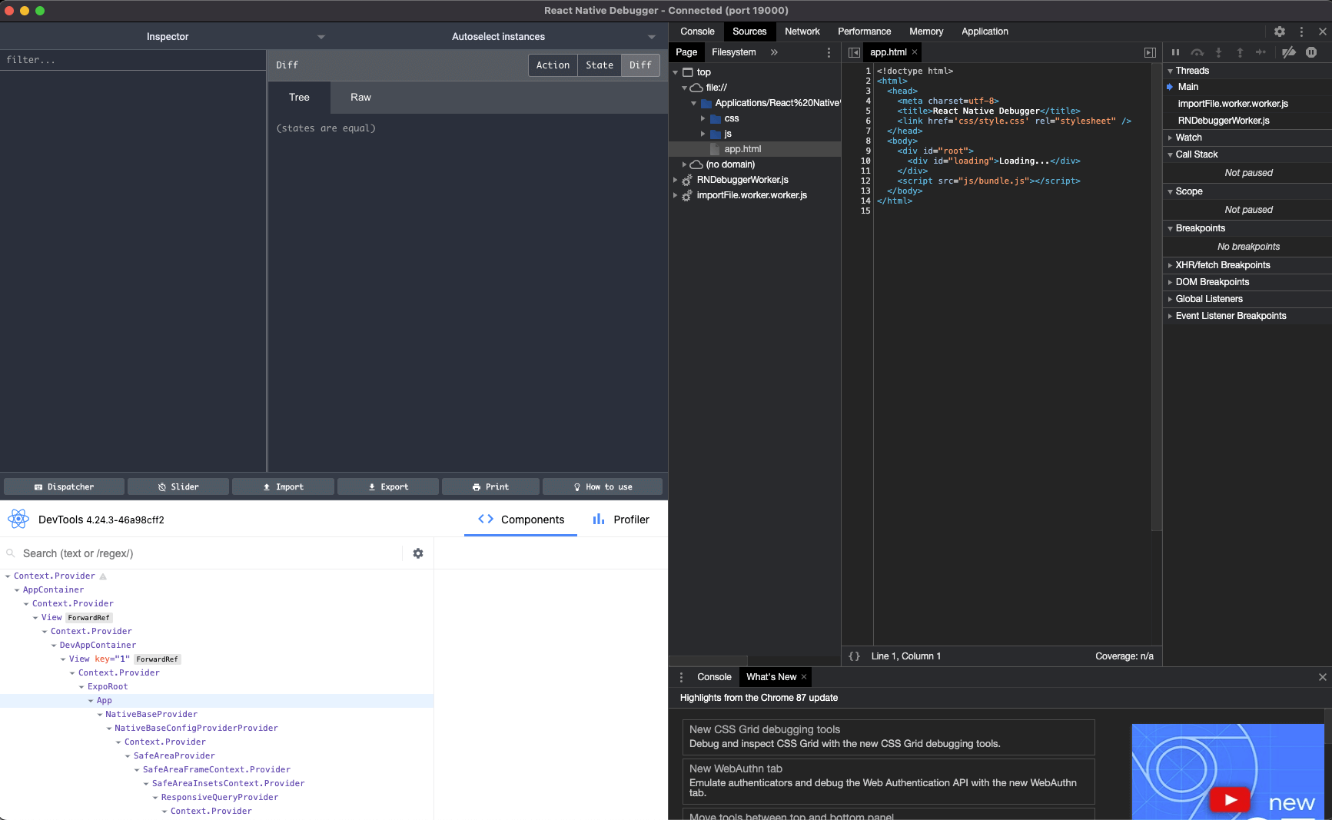Screen dimensions: 1332x820
Task: Collapse the App component node
Action: pyautogui.click(x=90, y=701)
